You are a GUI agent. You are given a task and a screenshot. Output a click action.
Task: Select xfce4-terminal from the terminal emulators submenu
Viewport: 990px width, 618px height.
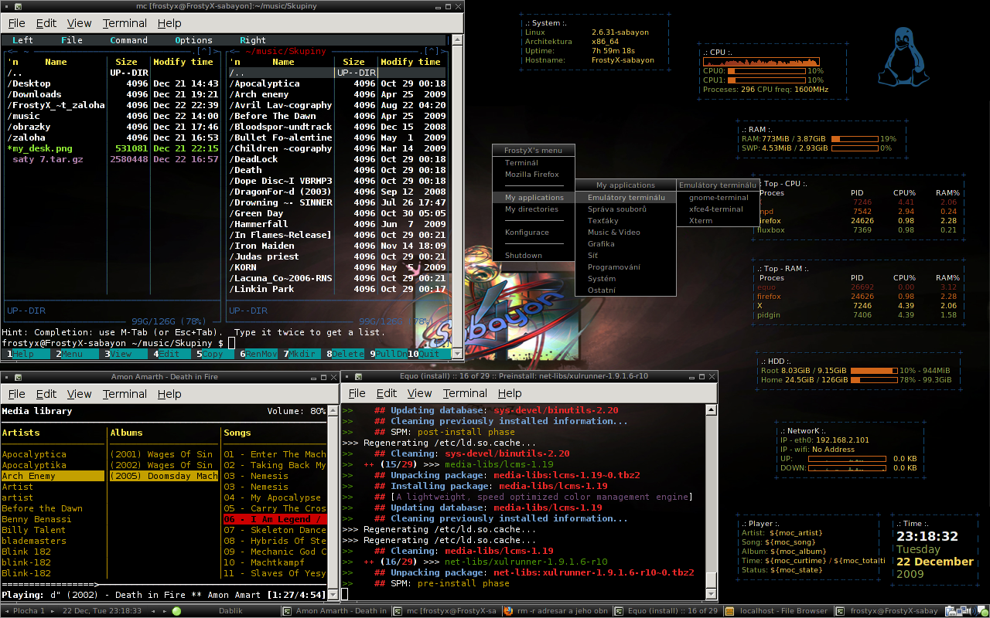tap(715, 209)
